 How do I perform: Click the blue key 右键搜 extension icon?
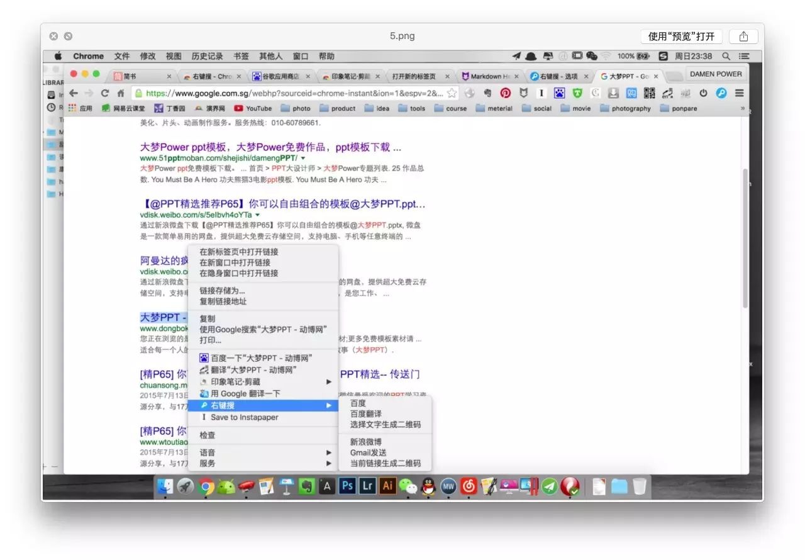click(721, 92)
